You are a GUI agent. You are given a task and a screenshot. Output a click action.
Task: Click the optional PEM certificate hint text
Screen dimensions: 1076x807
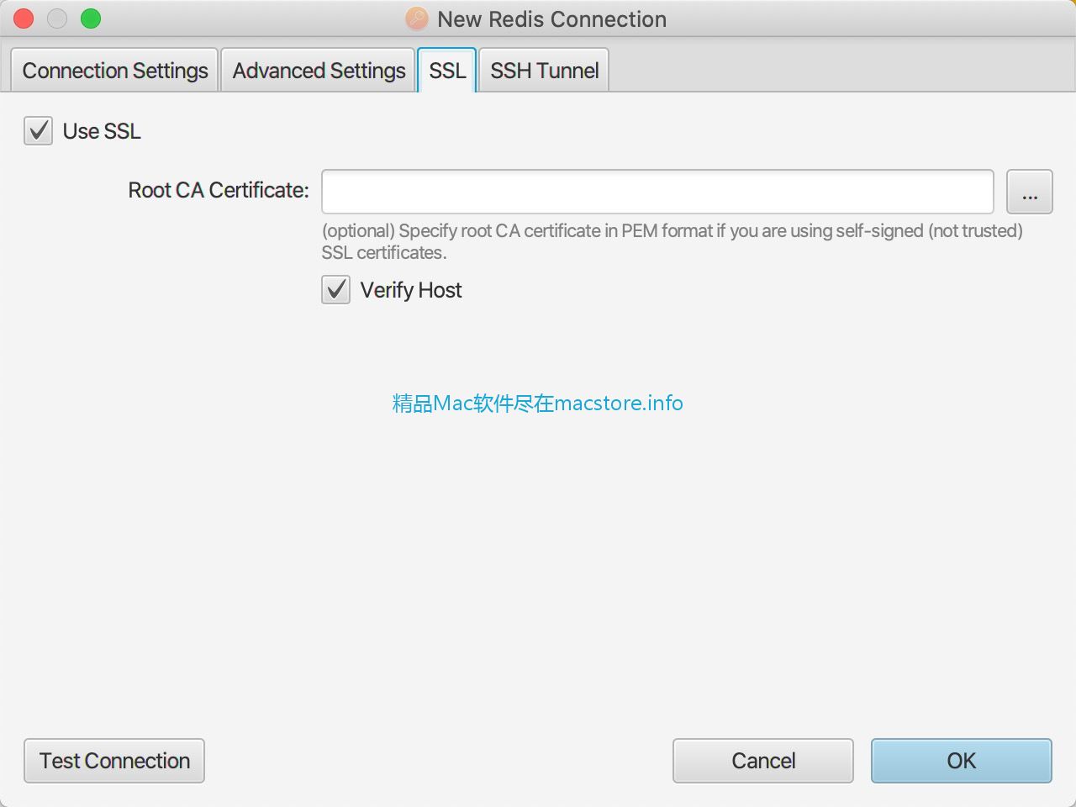tap(672, 241)
